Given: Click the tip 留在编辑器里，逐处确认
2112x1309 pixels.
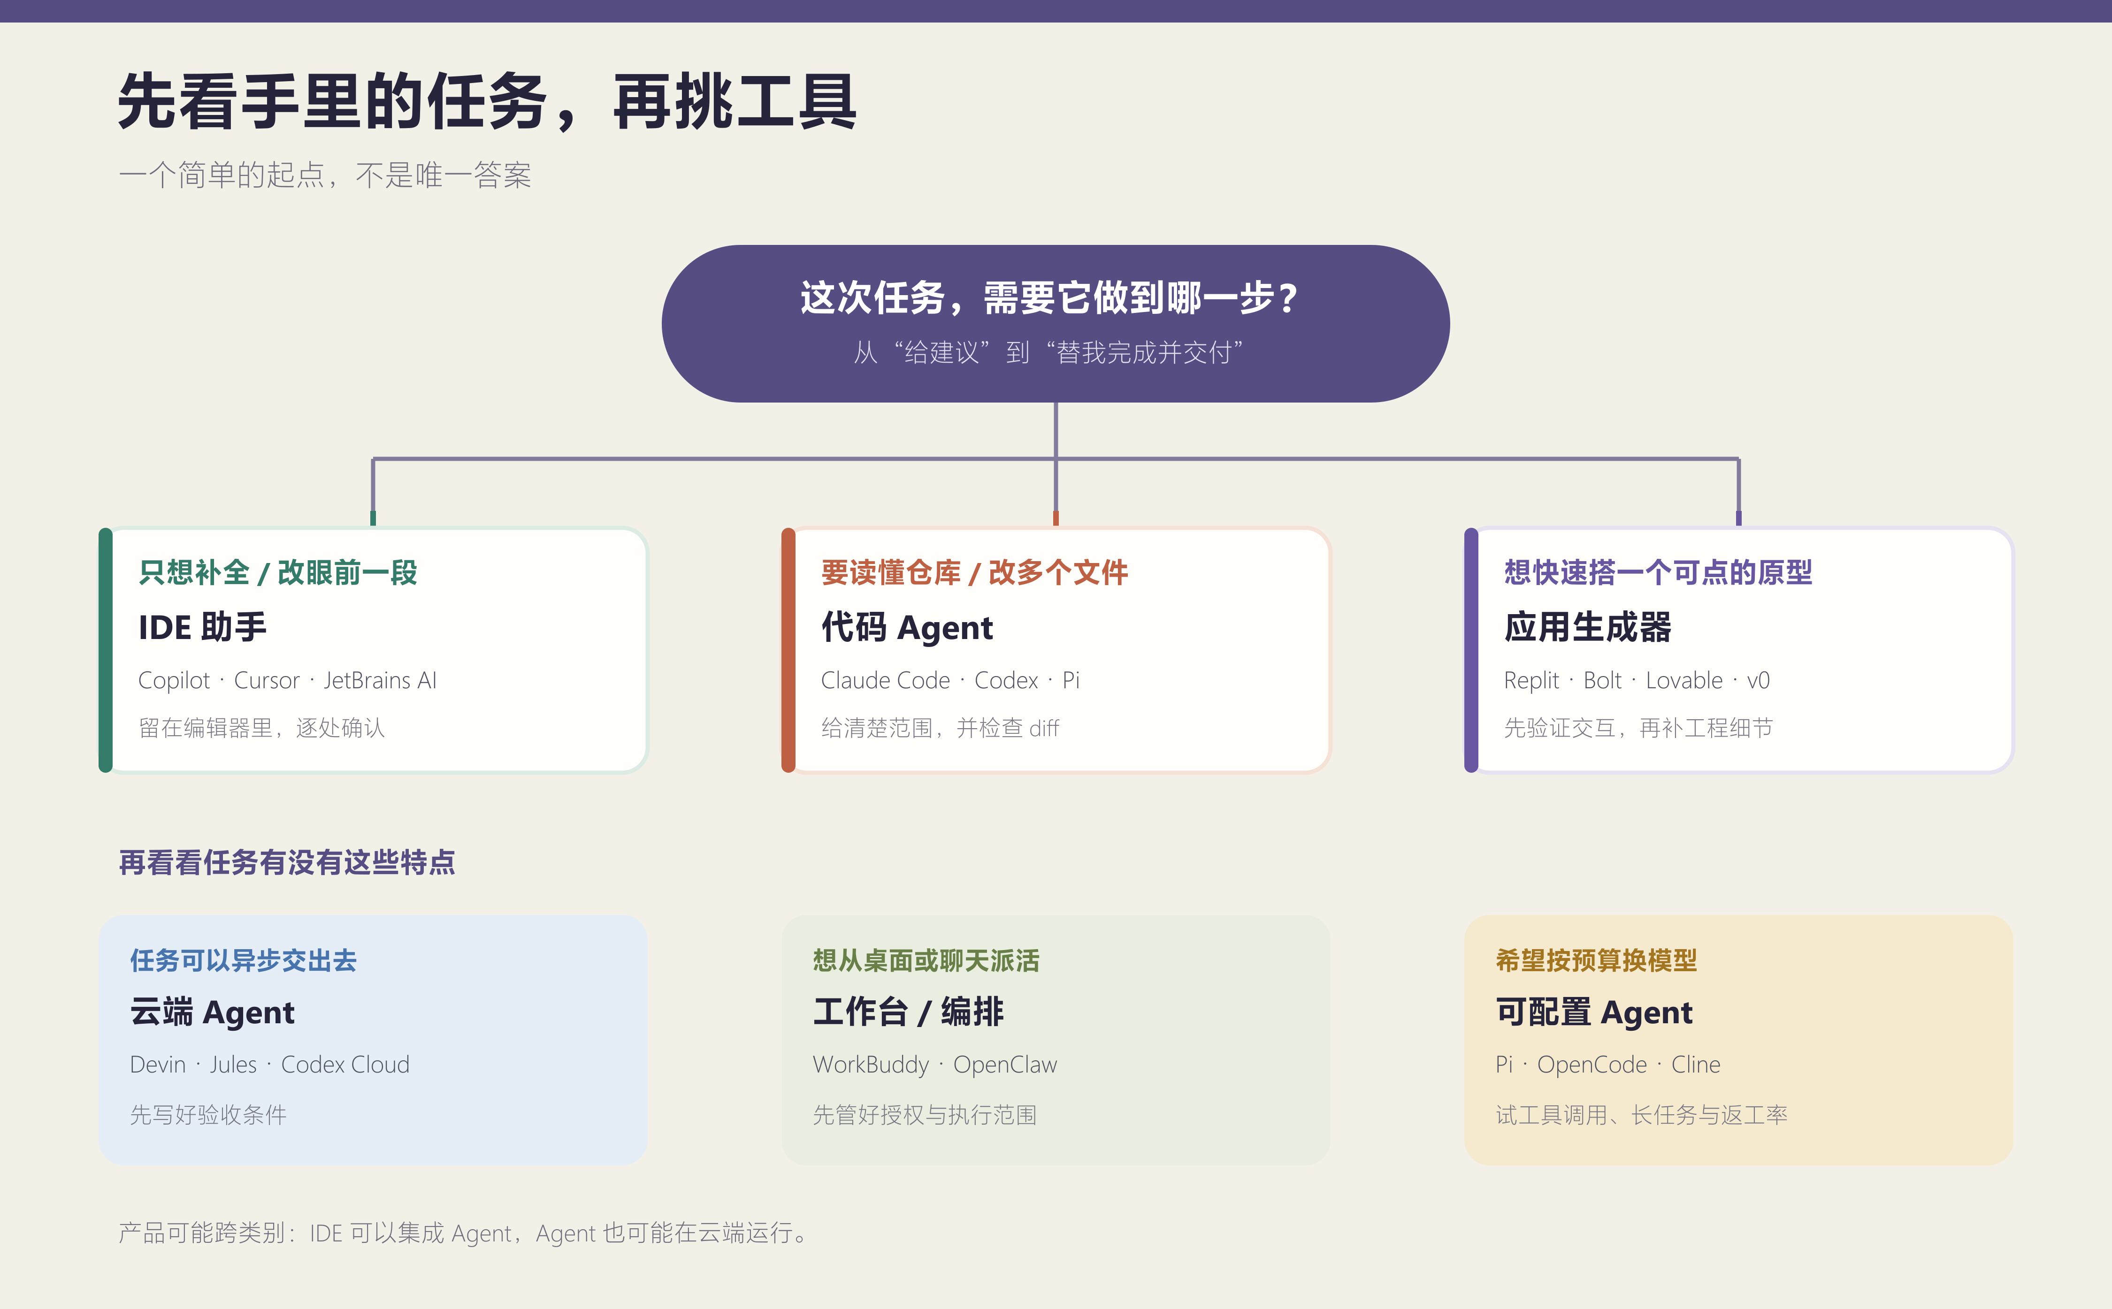Looking at the screenshot, I should coord(261,728).
